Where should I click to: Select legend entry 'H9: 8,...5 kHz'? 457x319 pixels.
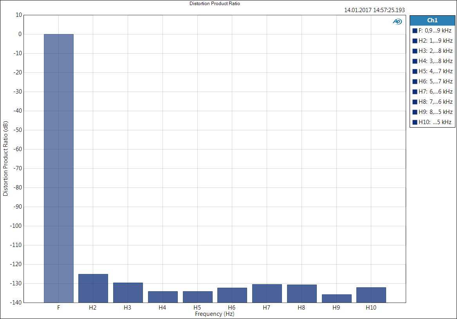click(432, 112)
